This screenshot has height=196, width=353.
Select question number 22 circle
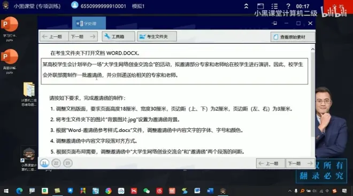(56, 163)
